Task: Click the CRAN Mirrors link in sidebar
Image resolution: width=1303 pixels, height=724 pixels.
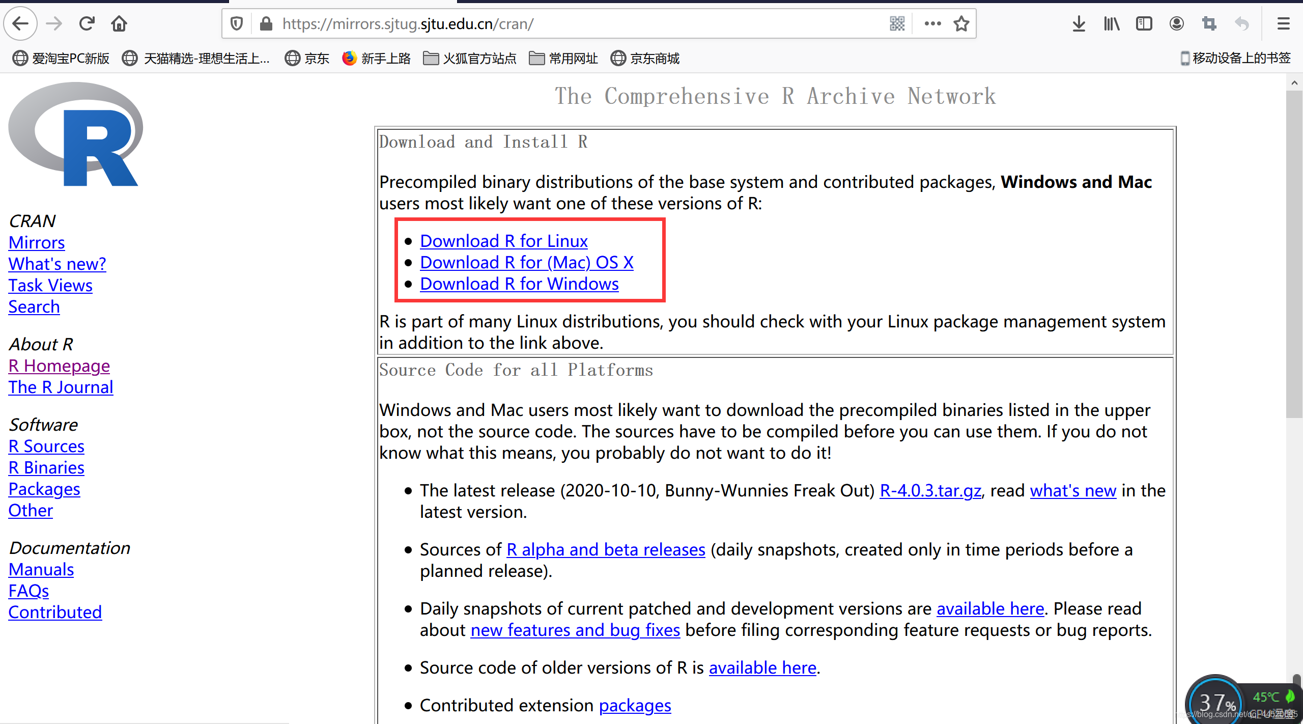Action: coord(36,242)
